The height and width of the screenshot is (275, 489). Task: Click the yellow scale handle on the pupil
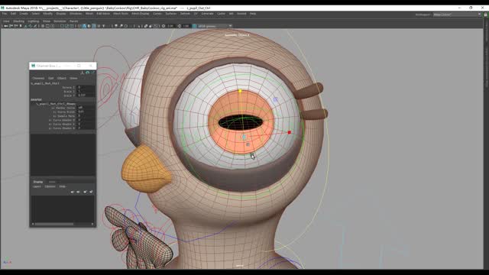pyautogui.click(x=240, y=91)
